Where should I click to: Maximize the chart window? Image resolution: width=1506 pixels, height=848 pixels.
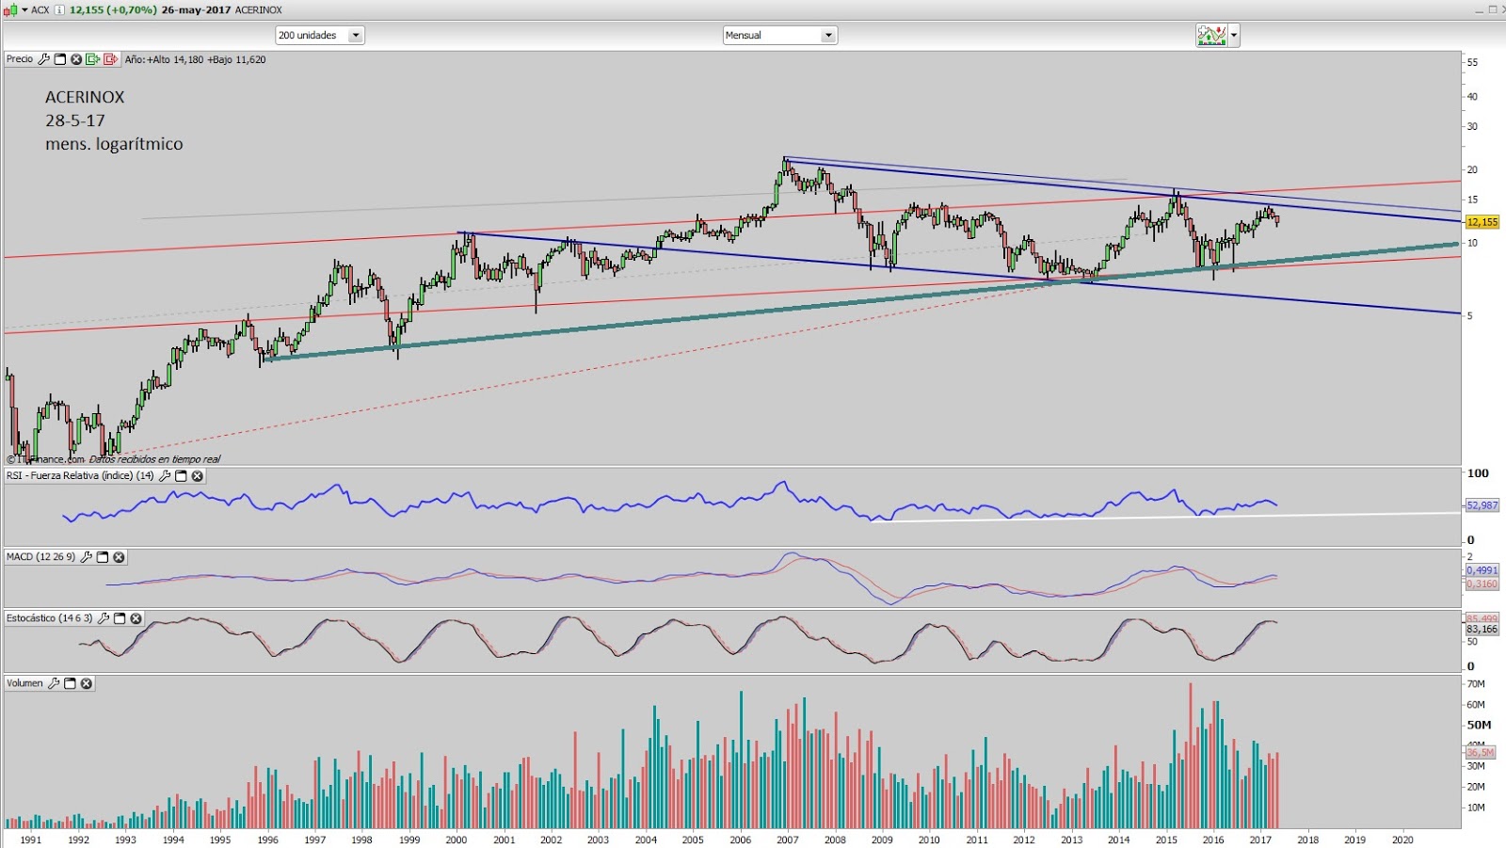point(1493,9)
